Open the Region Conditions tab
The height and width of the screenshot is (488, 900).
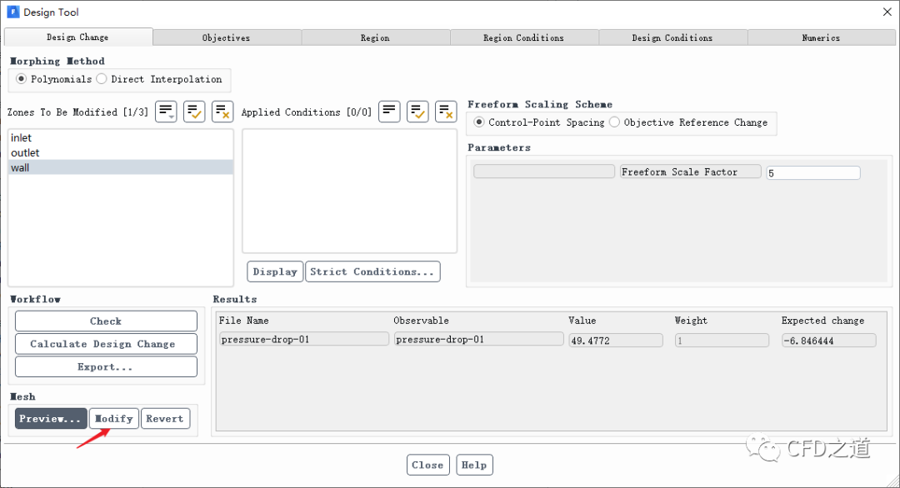tap(523, 37)
